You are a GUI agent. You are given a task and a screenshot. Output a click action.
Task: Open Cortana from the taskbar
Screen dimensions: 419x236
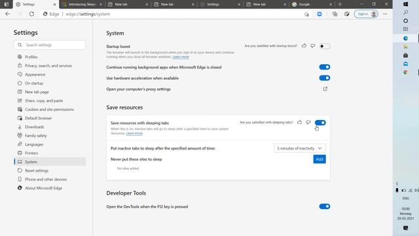406,20
